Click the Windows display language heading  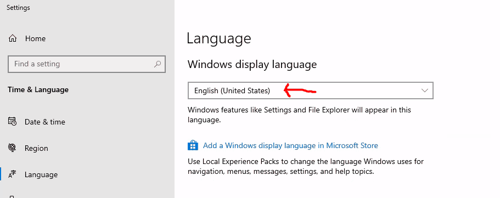point(252,65)
